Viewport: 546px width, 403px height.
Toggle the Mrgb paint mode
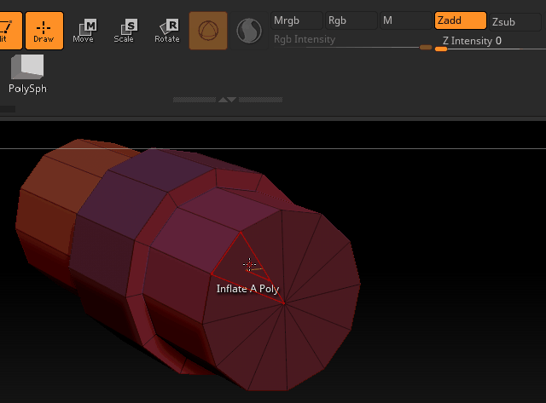point(297,20)
